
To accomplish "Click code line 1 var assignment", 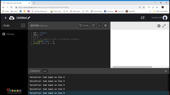I will [x=41, y=33].
